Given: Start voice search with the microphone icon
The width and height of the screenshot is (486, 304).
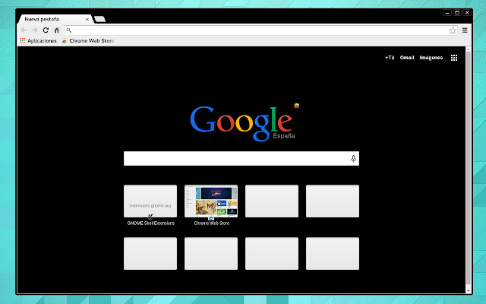Looking at the screenshot, I should [x=353, y=159].
